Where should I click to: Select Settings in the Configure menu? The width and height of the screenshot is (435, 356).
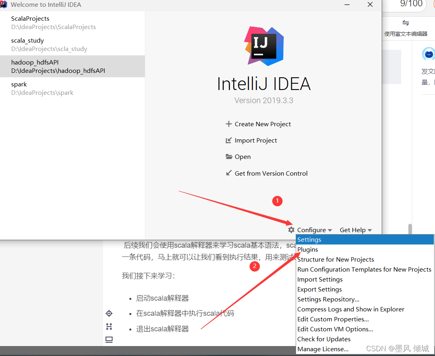click(x=365, y=239)
